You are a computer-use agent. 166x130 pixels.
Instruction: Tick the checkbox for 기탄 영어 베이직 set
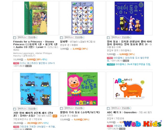pos(14,109)
